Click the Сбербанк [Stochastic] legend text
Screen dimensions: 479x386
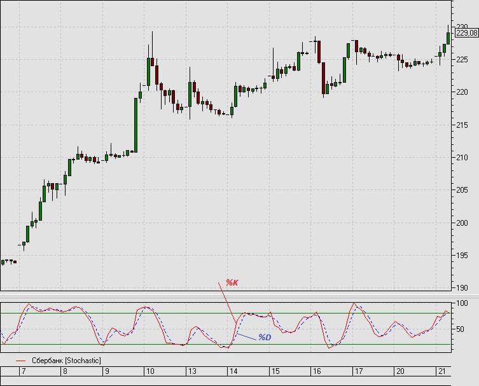[x=66, y=361]
